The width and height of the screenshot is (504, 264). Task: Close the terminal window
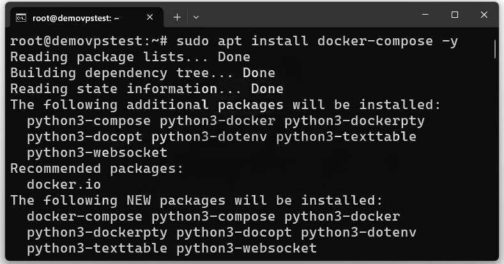click(484, 15)
